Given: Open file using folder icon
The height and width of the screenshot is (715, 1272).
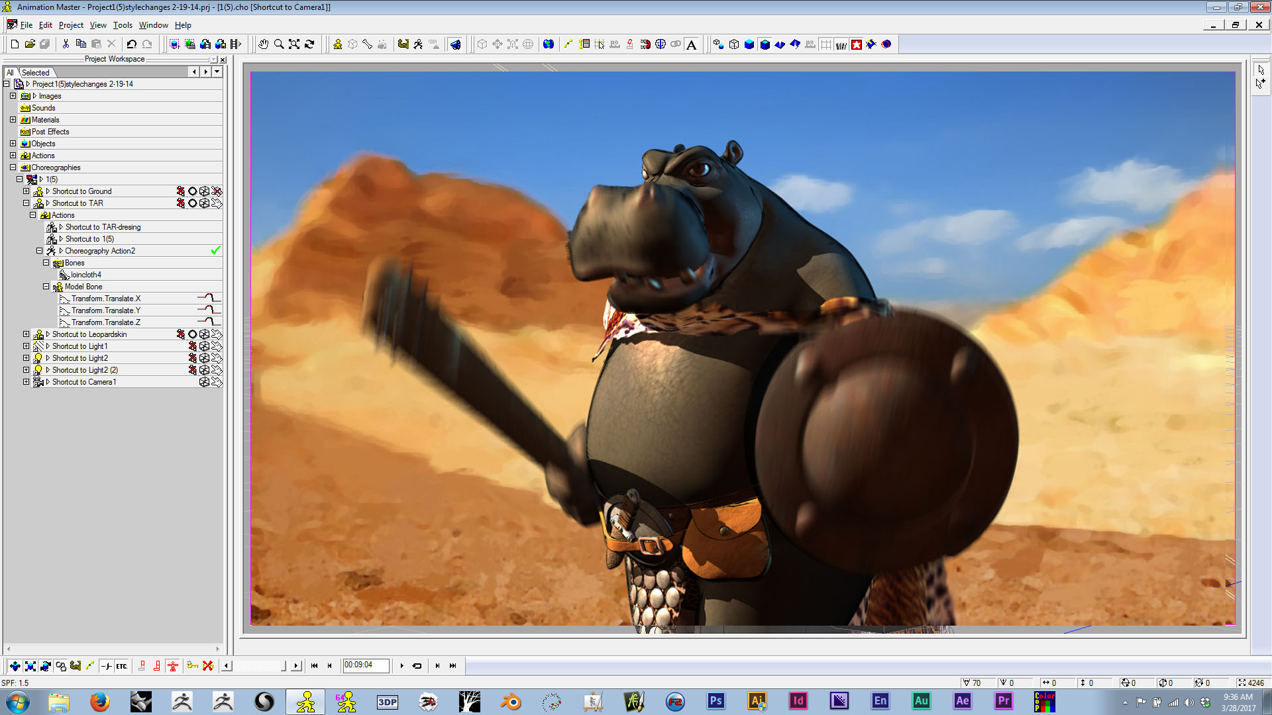Looking at the screenshot, I should (x=30, y=44).
